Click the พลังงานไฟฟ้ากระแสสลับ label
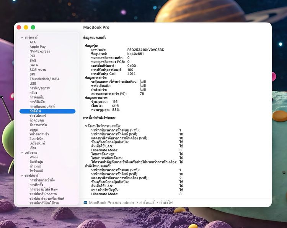This screenshot has height=228, width=287. [103, 126]
